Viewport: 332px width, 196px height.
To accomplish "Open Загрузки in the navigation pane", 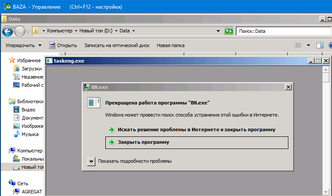I will pos(32,69).
